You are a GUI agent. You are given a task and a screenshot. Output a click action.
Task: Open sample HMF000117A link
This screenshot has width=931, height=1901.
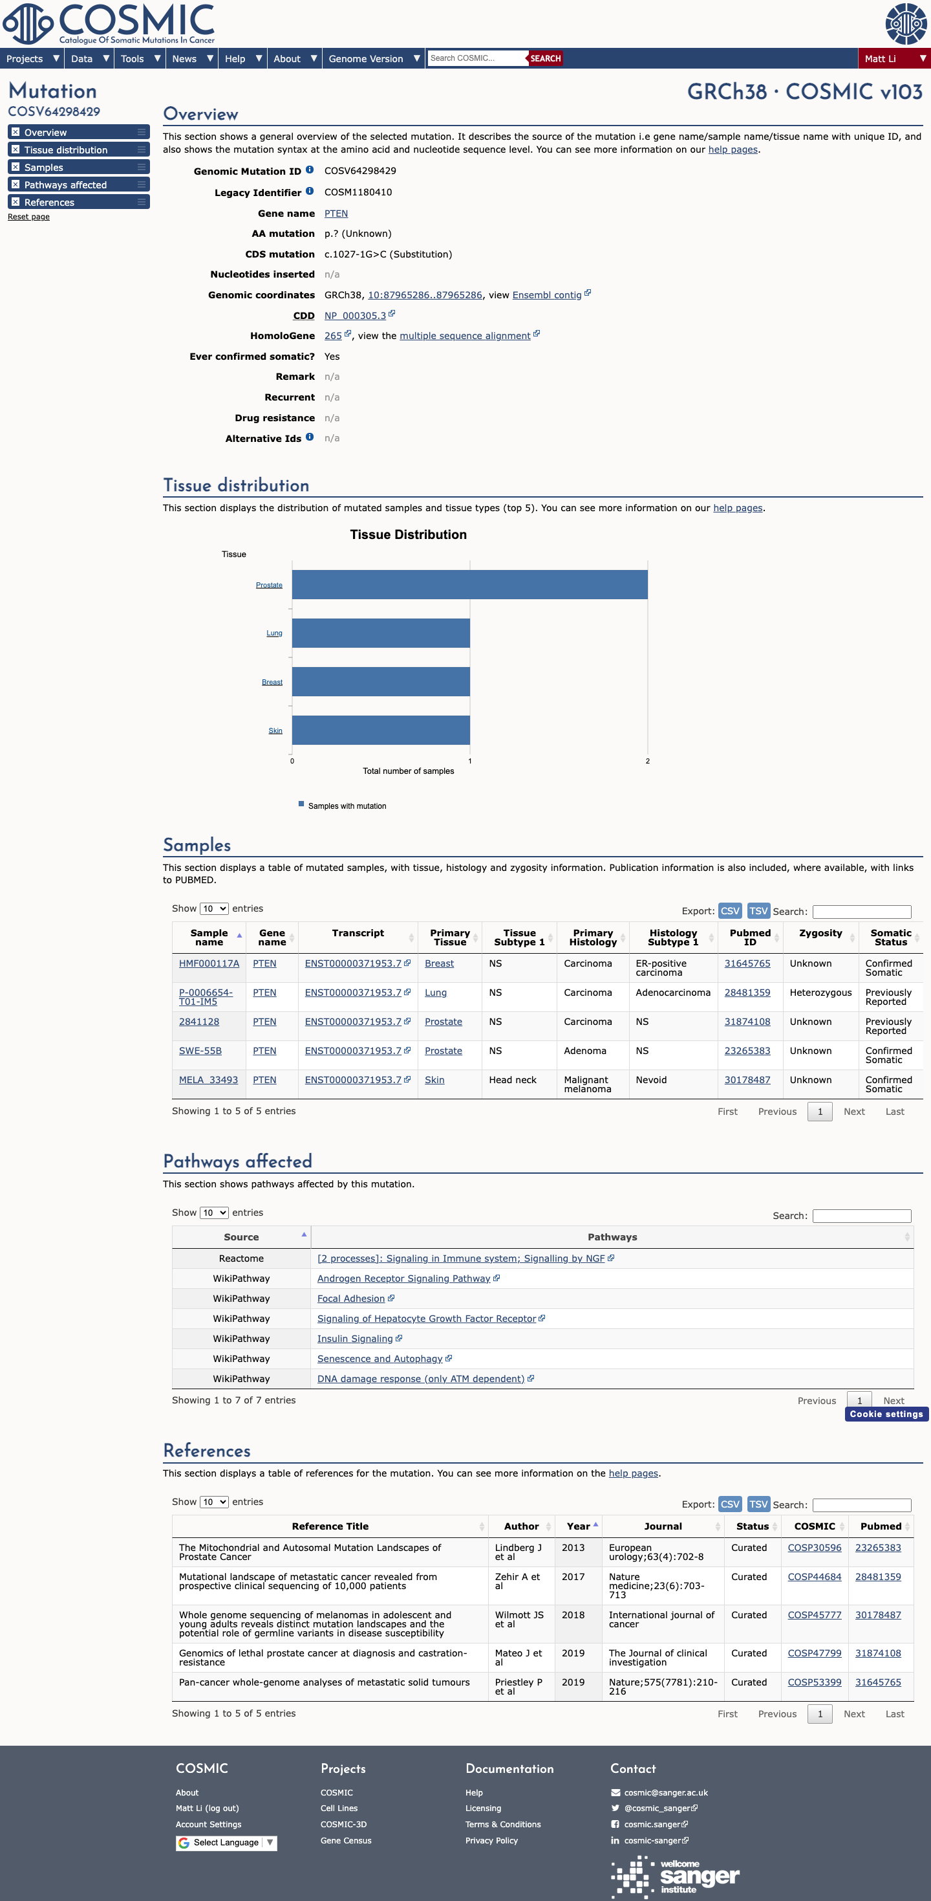coord(209,963)
